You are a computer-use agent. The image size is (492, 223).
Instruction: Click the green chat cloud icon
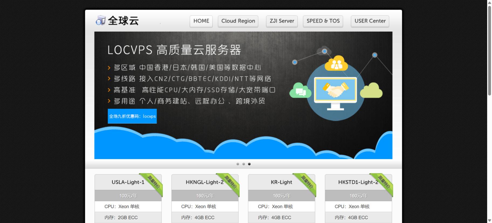click(x=300, y=90)
